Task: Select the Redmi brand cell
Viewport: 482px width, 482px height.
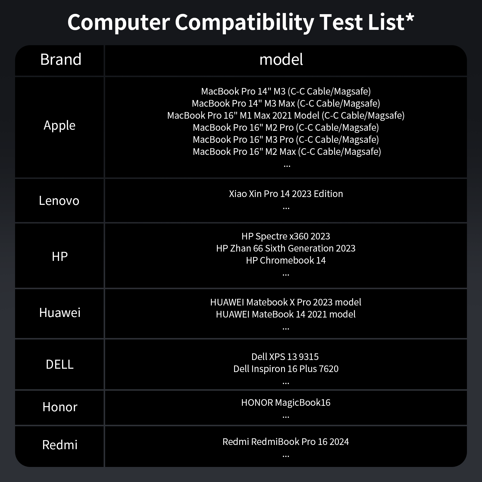Action: click(x=60, y=445)
